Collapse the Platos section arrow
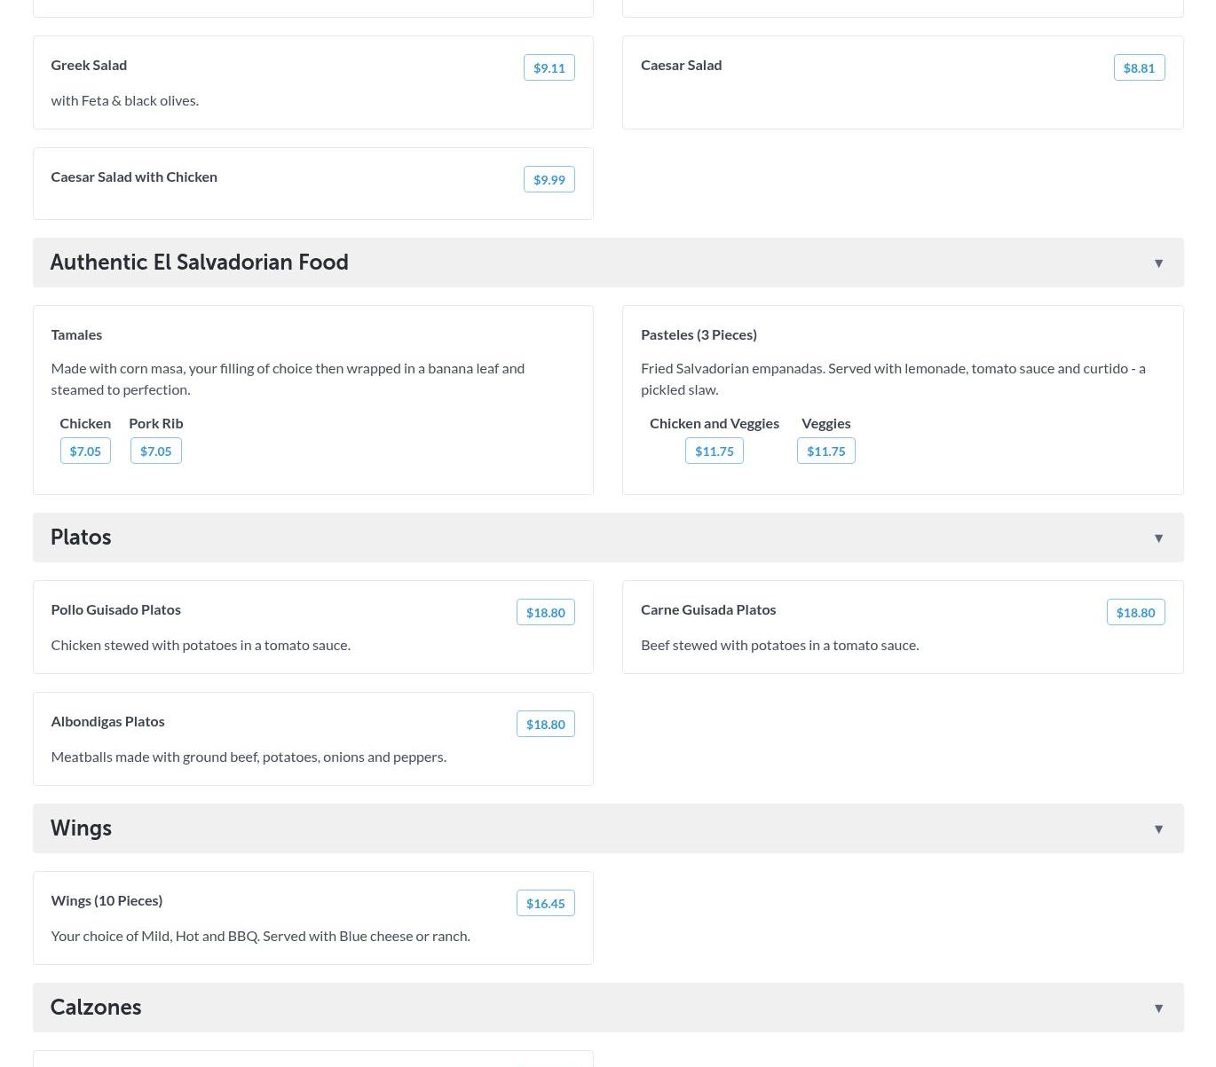 coord(1158,538)
